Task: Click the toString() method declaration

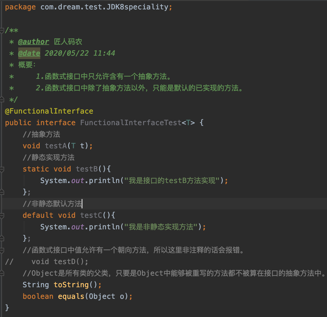Action: click(x=62, y=285)
